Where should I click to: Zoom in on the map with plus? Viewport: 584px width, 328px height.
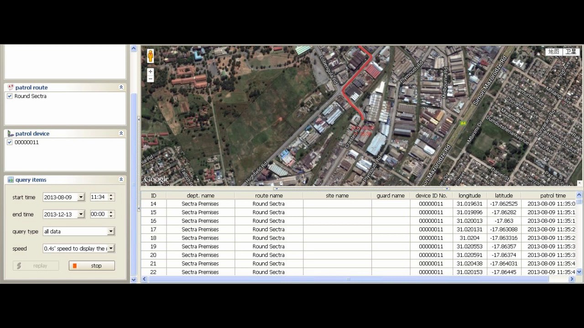click(151, 72)
